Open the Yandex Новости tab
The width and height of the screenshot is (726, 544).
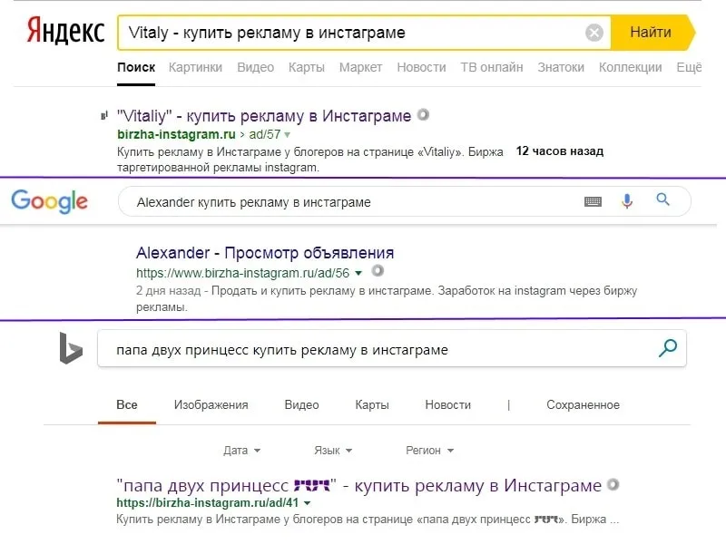(421, 67)
